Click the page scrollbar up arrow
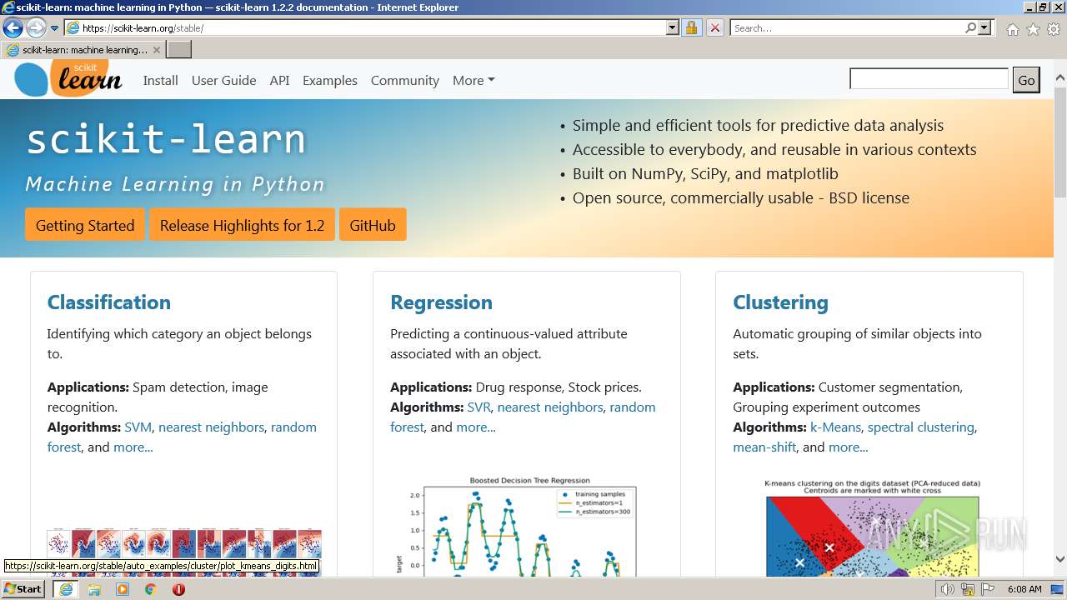 pos(1059,78)
